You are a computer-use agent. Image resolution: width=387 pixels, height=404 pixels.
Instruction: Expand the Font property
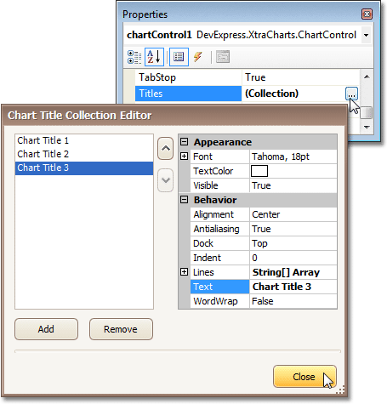(184, 156)
